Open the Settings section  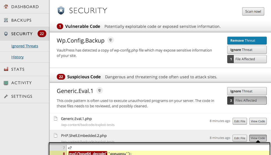(25, 96)
